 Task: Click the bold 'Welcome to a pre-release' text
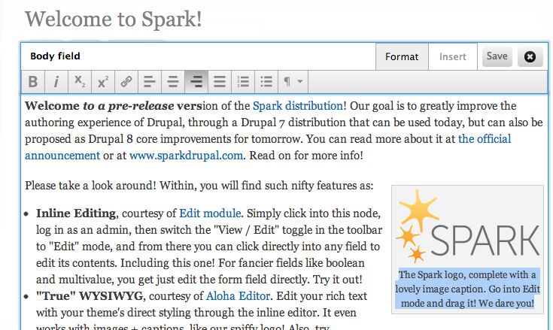[99, 106]
